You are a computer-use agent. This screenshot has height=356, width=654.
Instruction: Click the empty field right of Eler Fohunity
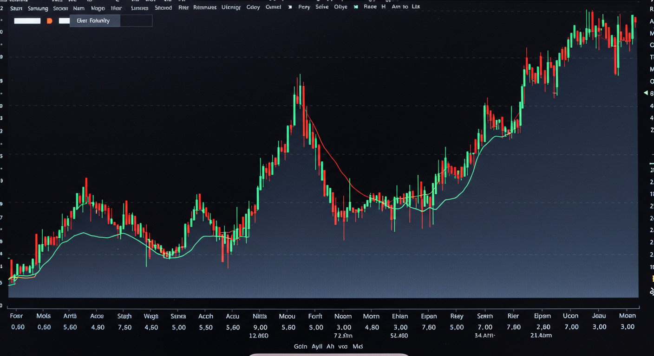136,21
